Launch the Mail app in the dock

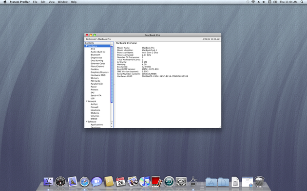click(73, 182)
